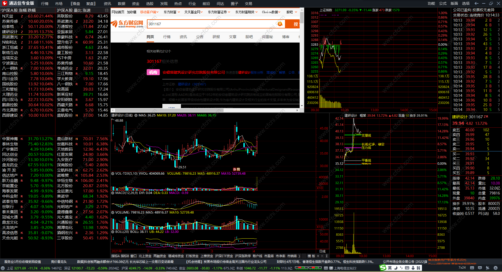502x272 pixels.
Task: Click the browser vertical scrollbar thumb
Action: [x=302, y=18]
